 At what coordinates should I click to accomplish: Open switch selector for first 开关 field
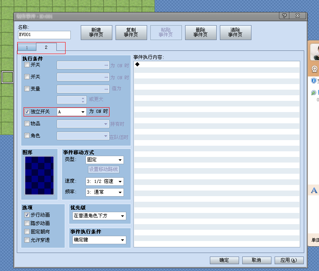(x=106, y=65)
